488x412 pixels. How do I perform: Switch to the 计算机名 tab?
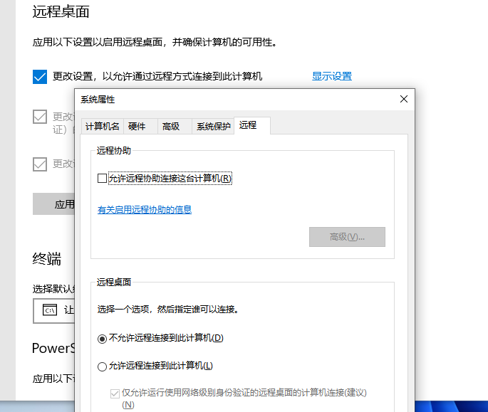coord(102,127)
